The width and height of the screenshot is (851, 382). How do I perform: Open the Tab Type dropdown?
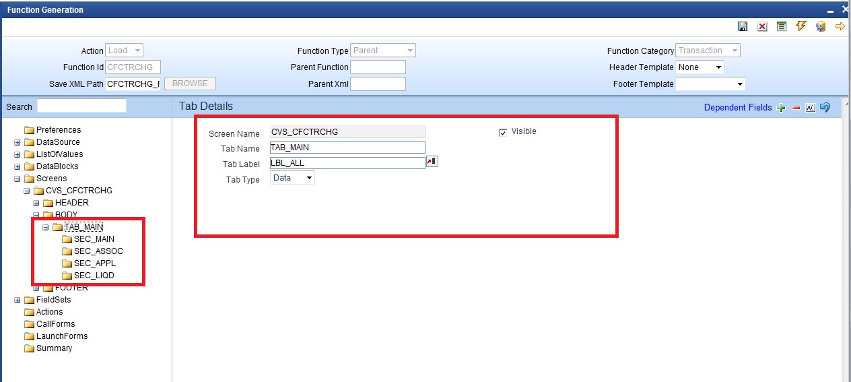(292, 178)
